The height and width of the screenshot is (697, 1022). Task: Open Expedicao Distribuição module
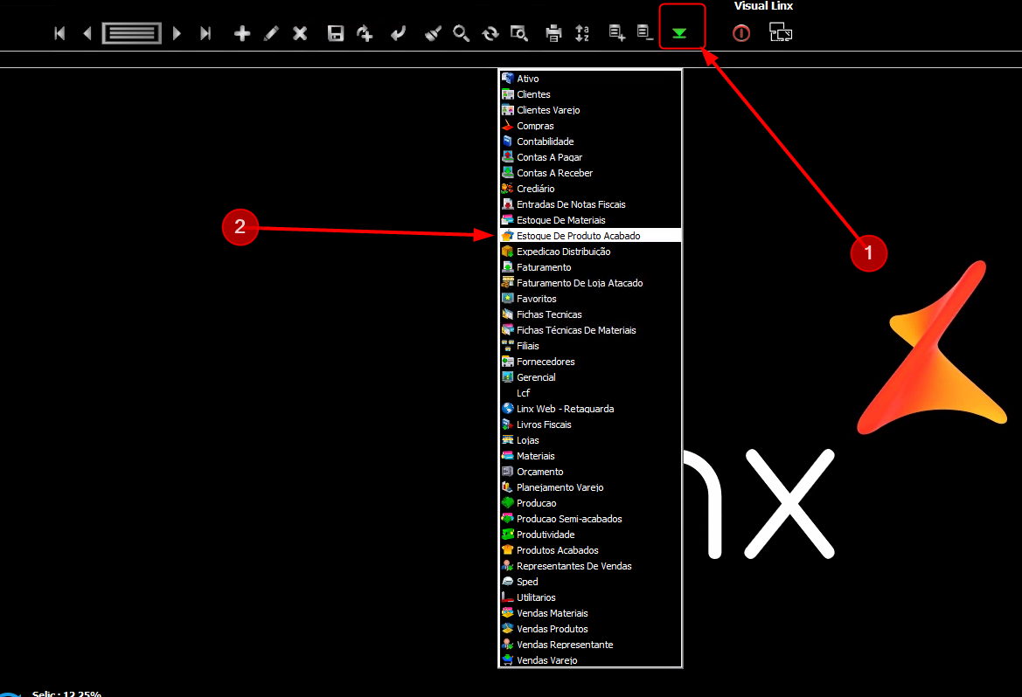coord(590,252)
